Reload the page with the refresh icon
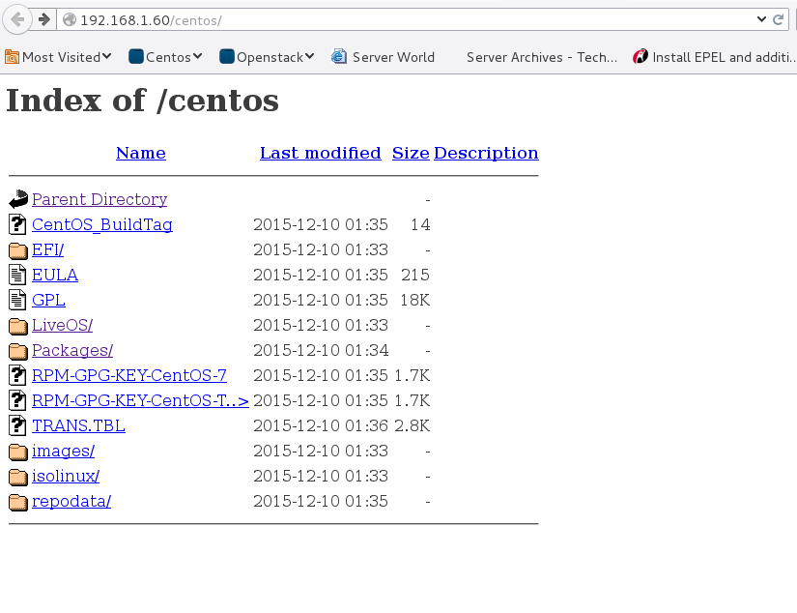 [x=778, y=20]
